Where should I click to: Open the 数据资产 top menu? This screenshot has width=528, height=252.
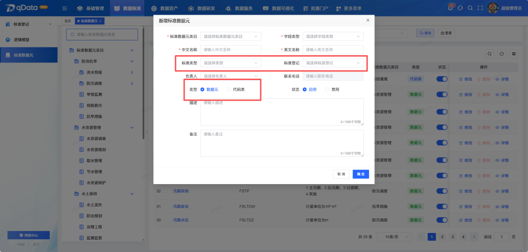coord(164,8)
